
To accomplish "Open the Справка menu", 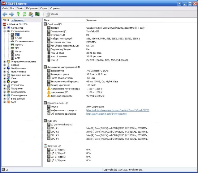I will tap(55, 8).
